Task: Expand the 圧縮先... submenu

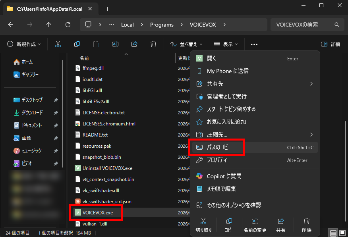Action: [x=311, y=135]
